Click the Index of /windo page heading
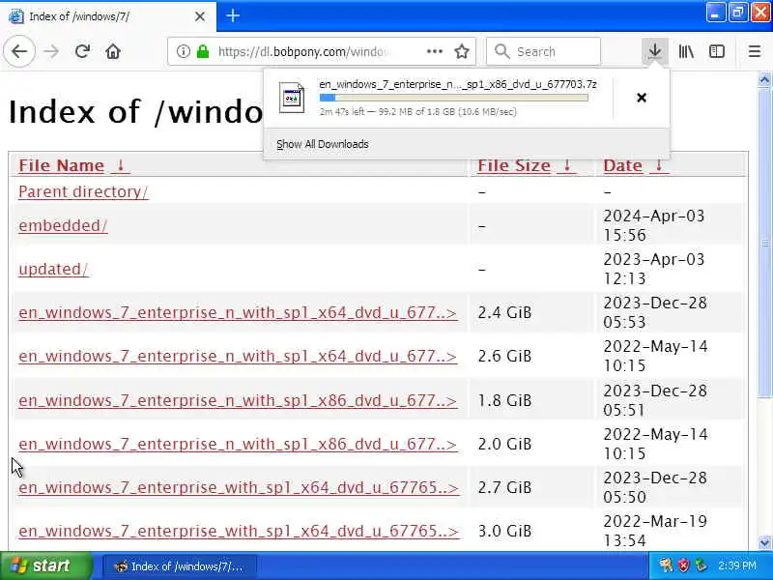This screenshot has width=773, height=580. coord(135,111)
